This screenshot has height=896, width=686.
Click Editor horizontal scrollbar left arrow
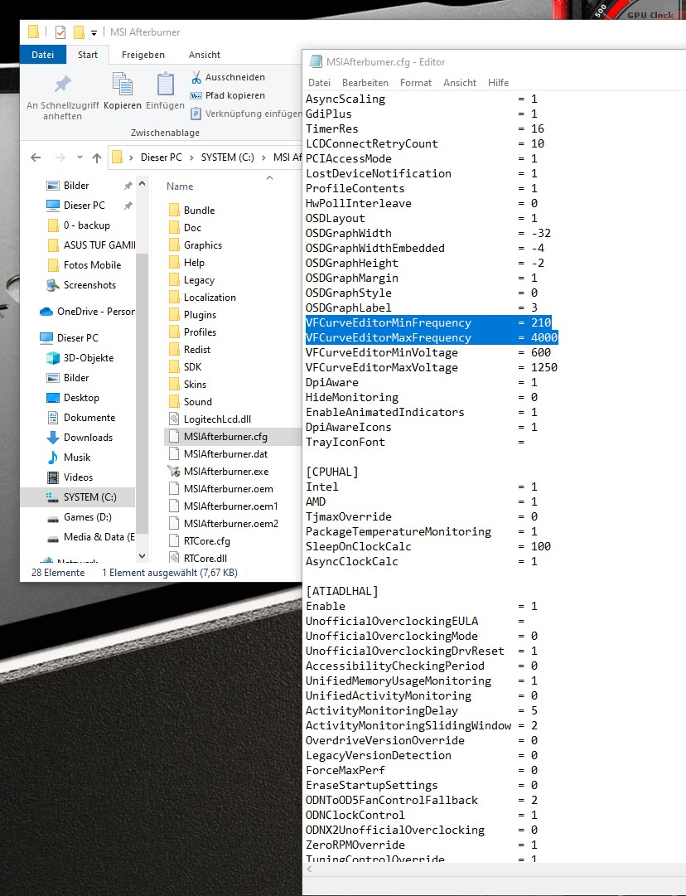(x=310, y=869)
